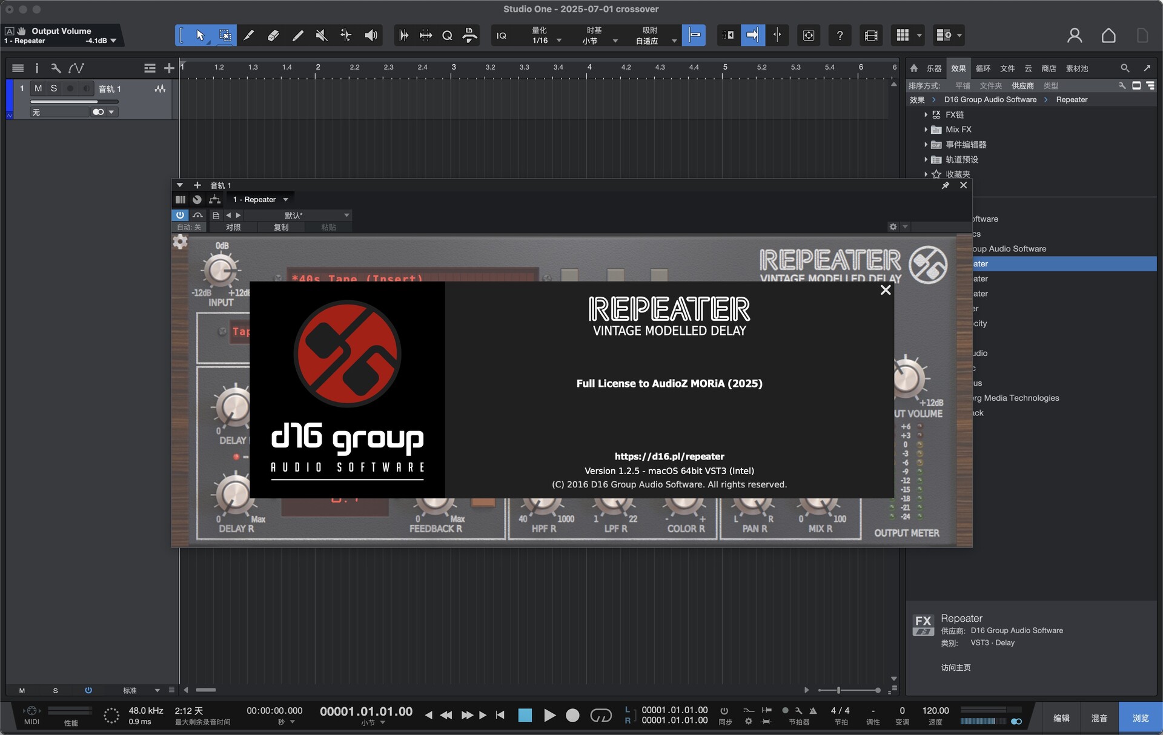1163x735 pixels.
Task: Click D16 Group Audio Software breadcrumb
Action: (x=990, y=99)
